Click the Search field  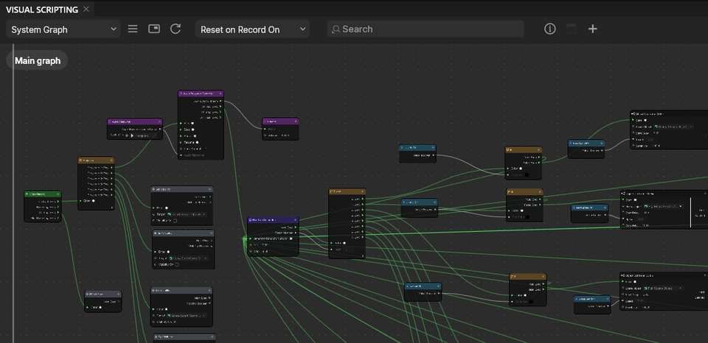coord(426,29)
